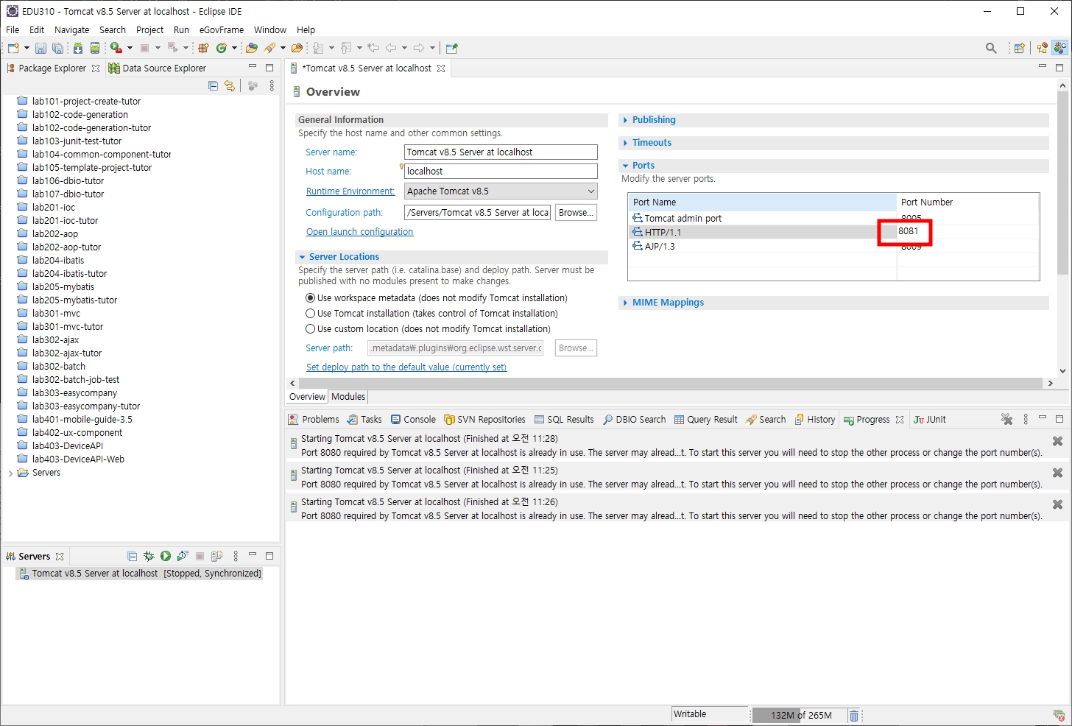Start the server in profile mode
Screen dimensions: 1072x726
pos(183,556)
